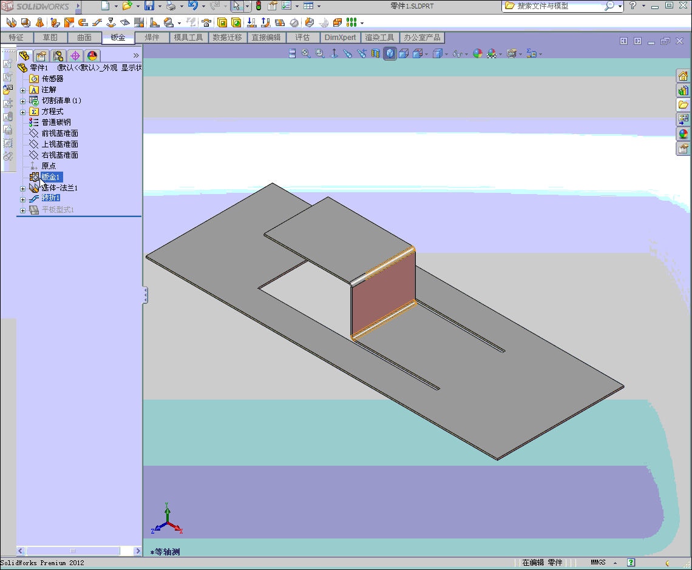692x570 pixels.
Task: Expand the manager tabs chevron
Action: click(136, 56)
